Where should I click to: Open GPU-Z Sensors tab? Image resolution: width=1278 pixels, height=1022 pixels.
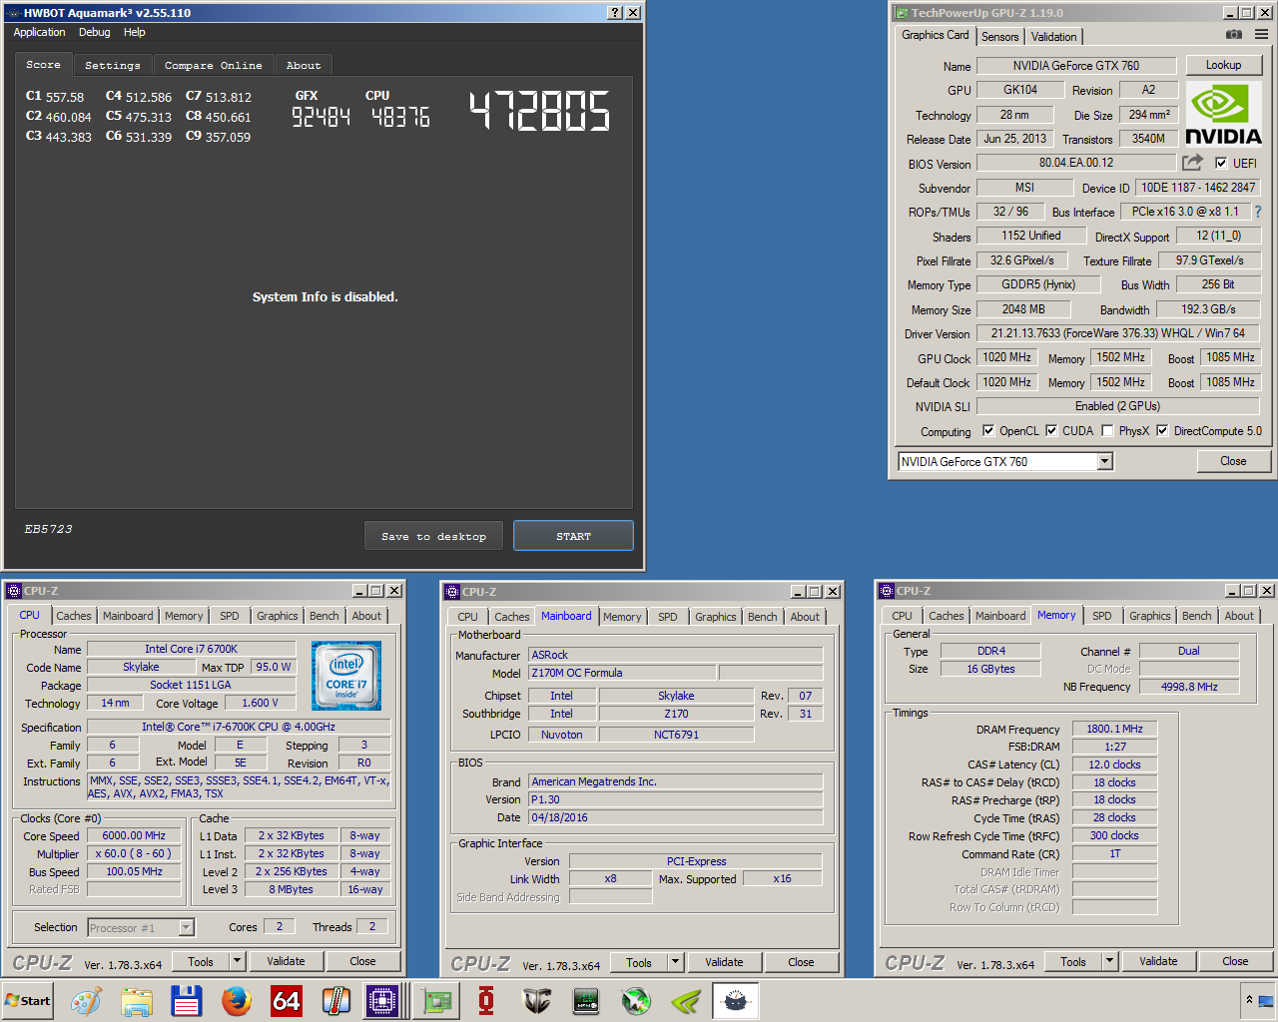point(1000,37)
